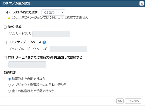Click the yellow warning triangle icon

(9, 18)
